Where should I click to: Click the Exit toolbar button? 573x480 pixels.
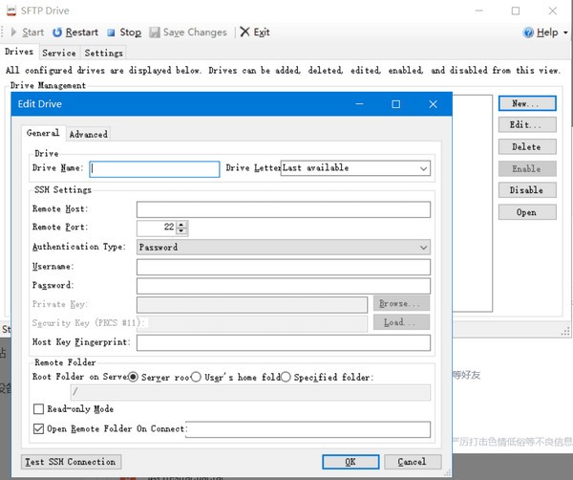click(x=255, y=33)
